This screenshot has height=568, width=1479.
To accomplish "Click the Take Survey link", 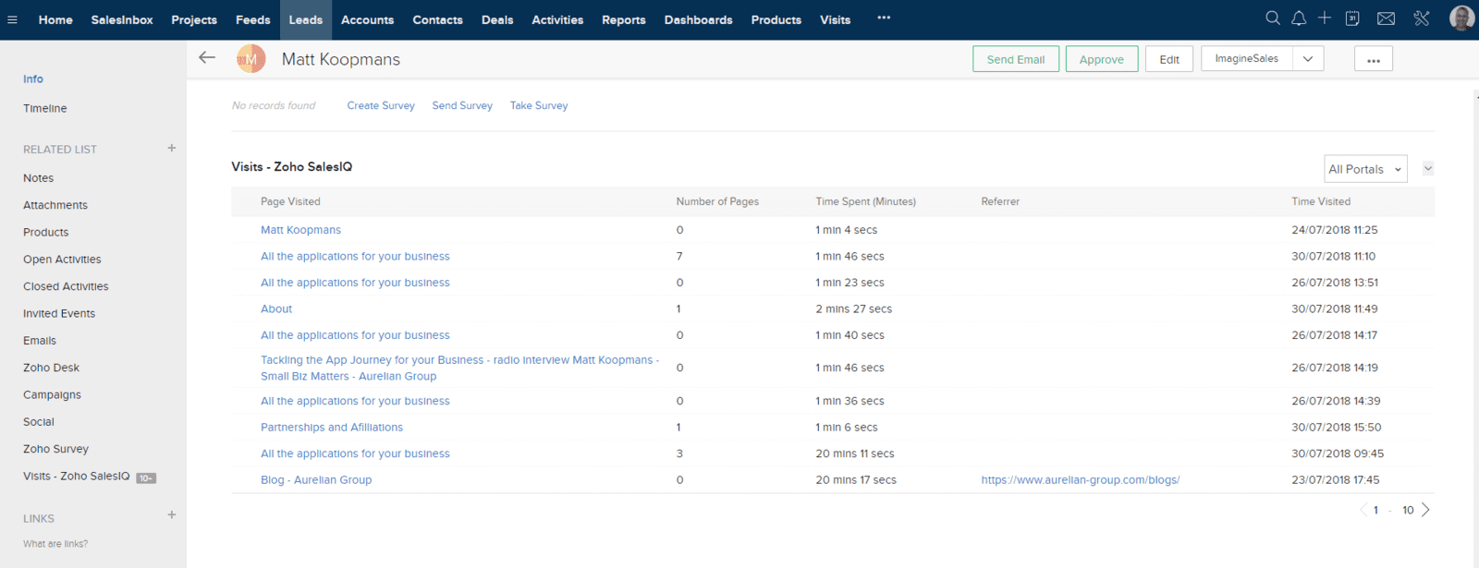I will [x=539, y=105].
